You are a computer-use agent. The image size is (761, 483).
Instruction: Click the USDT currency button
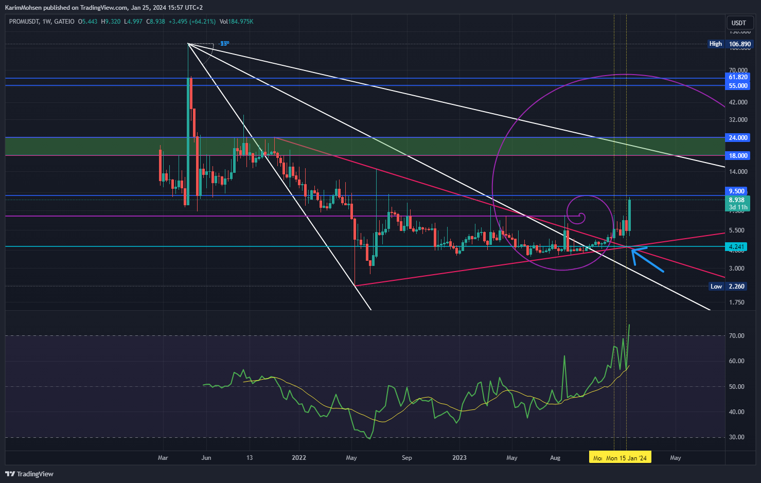click(x=739, y=23)
